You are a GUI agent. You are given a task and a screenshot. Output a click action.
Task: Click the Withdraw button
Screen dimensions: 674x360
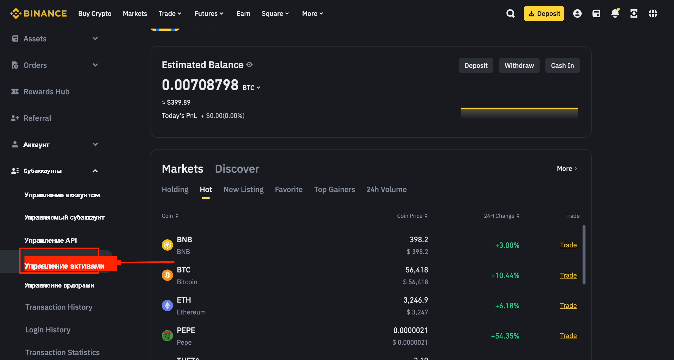click(519, 65)
